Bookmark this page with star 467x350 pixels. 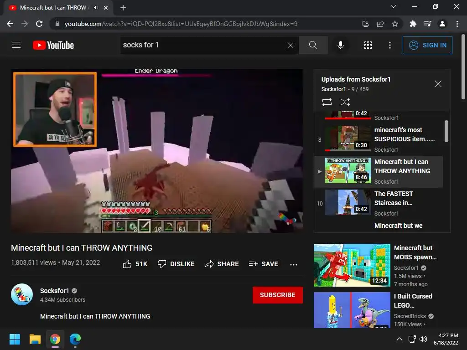(x=394, y=24)
